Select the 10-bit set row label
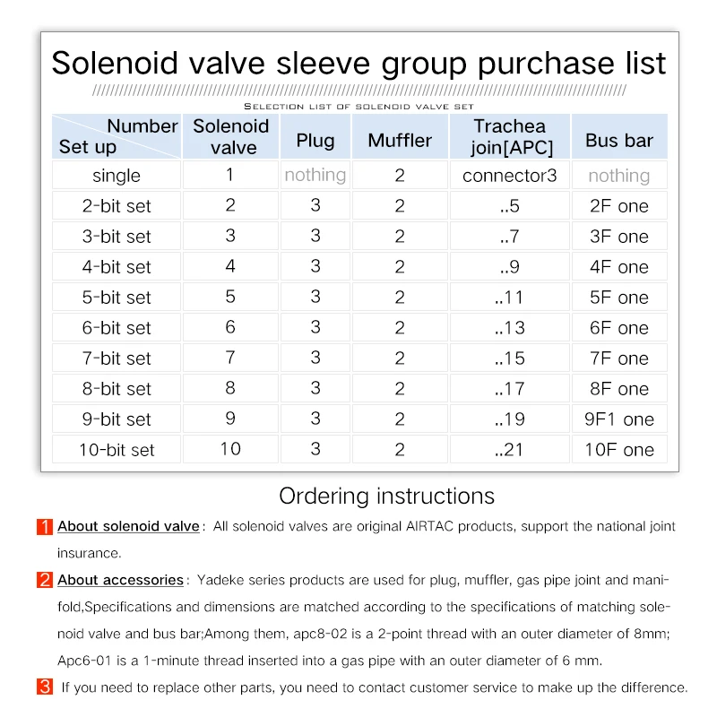This screenshot has width=717, height=717. (x=117, y=450)
